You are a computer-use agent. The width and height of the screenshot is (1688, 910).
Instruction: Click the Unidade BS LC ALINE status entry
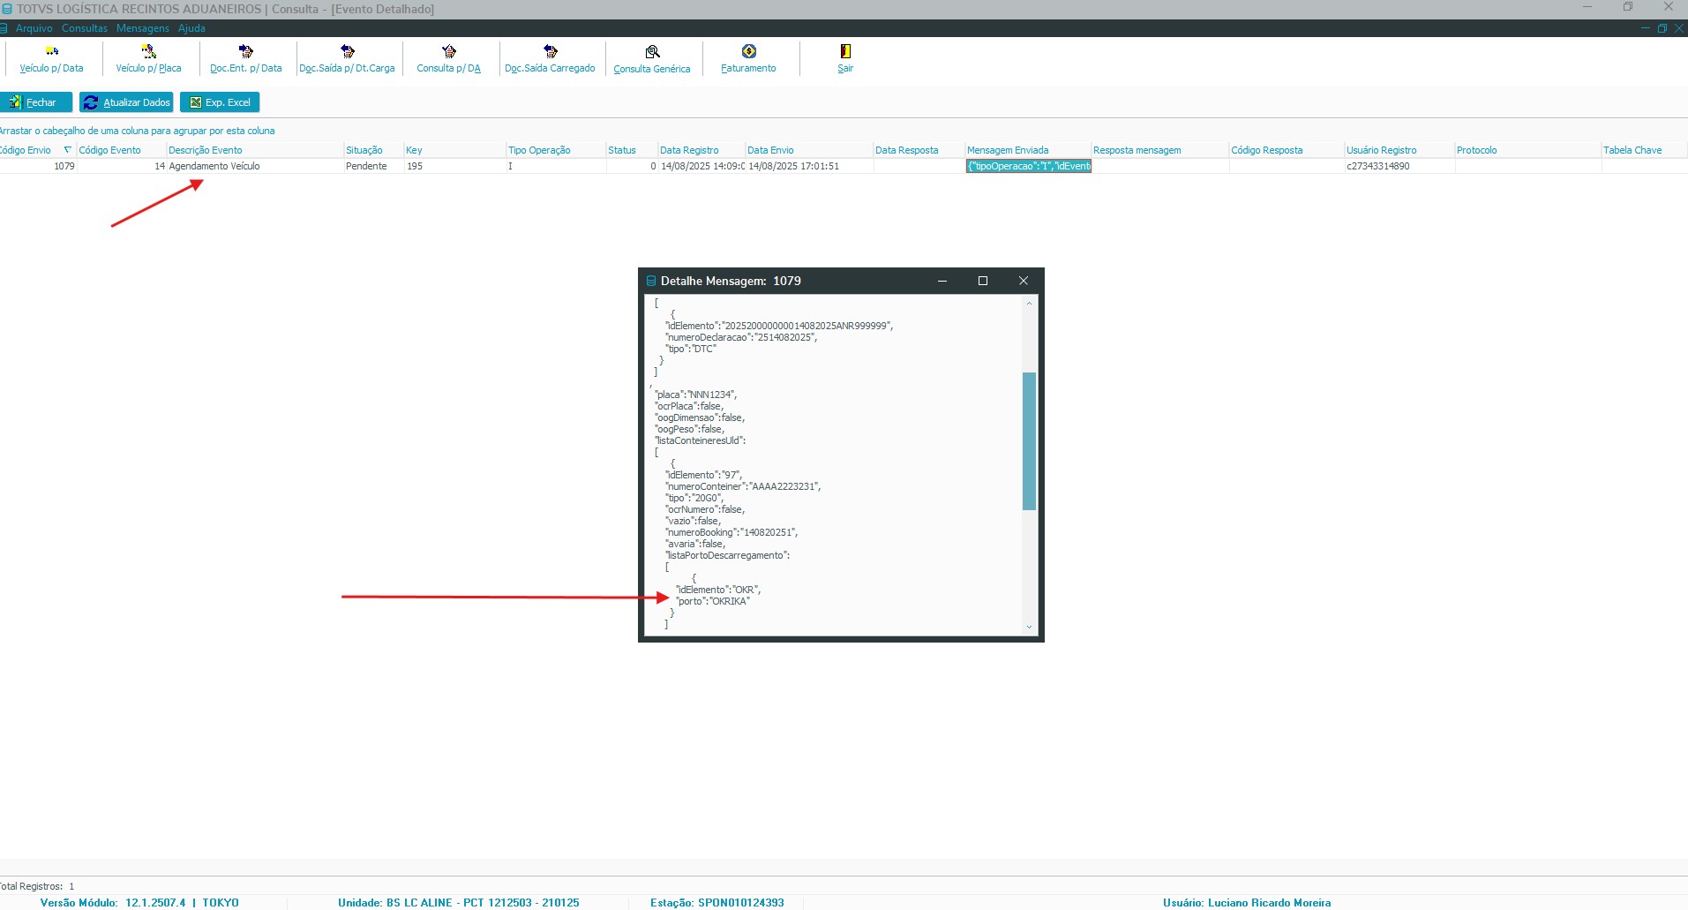(x=459, y=902)
